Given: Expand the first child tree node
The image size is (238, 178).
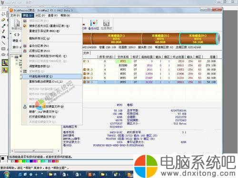Looking at the screenshot, I should tap(17, 60).
